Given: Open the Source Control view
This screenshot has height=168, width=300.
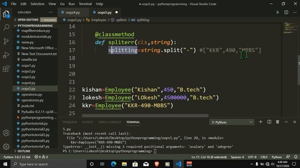Looking at the screenshot, I should [6, 41].
